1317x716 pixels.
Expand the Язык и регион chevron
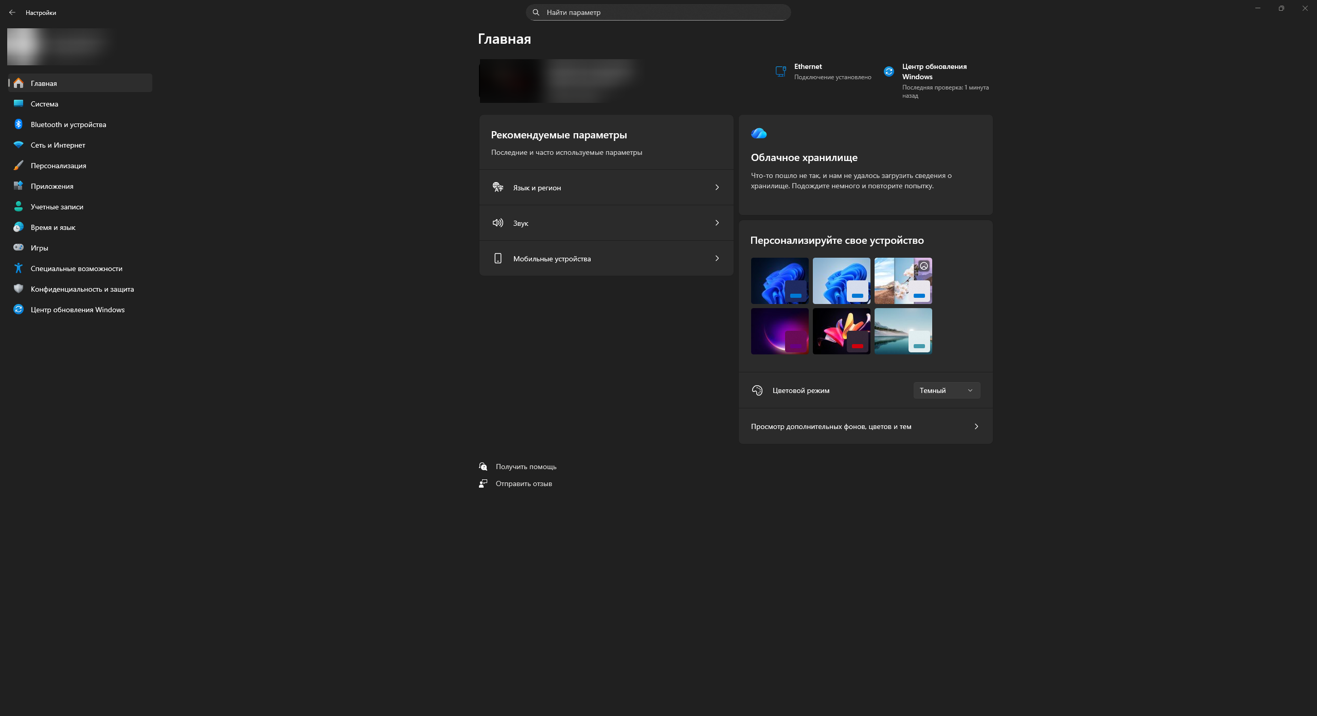[717, 188]
